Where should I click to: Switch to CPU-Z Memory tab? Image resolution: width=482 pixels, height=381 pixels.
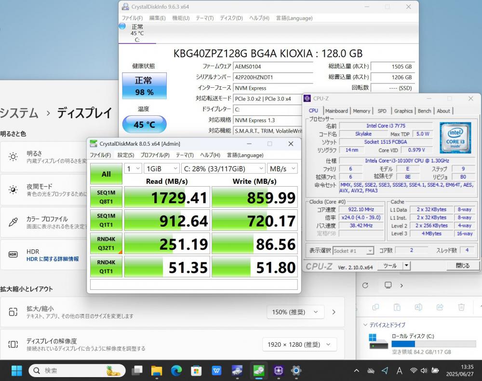click(361, 111)
